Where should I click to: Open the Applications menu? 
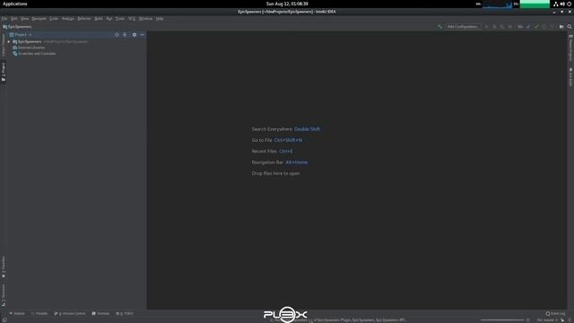(x=15, y=4)
